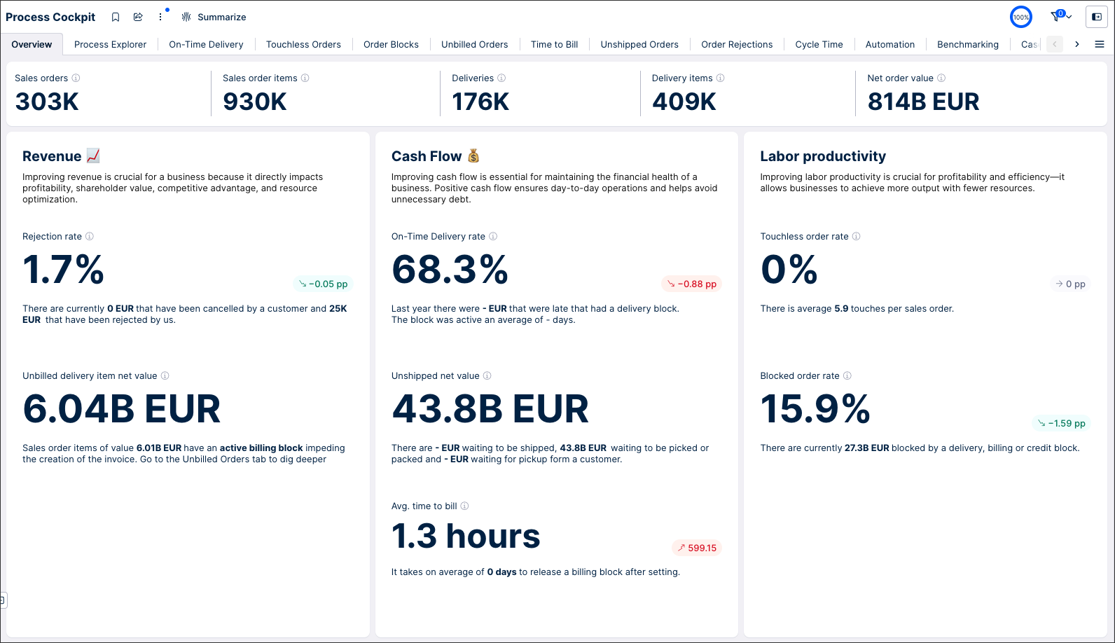Switch to the Unbilled Orders tab

pos(474,44)
